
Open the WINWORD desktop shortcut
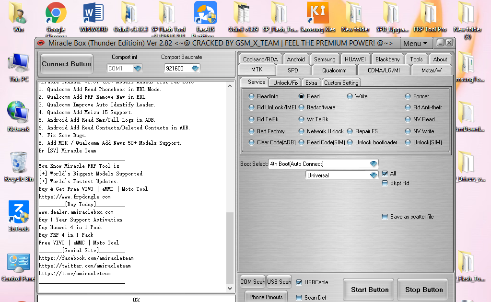(x=94, y=17)
